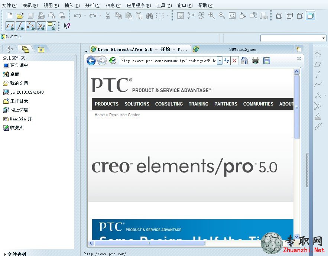Image resolution: width=328 pixels, height=256 pixels.
Task: Click the context-sensitive help arrow icon
Action: click(67, 26)
